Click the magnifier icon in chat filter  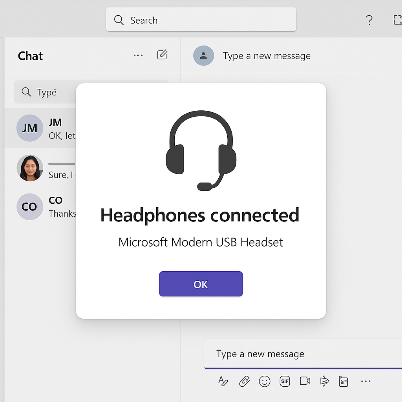(x=26, y=92)
